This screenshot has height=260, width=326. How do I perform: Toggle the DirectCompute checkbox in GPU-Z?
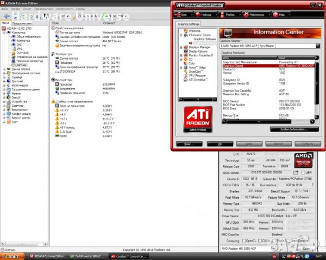click(x=289, y=240)
